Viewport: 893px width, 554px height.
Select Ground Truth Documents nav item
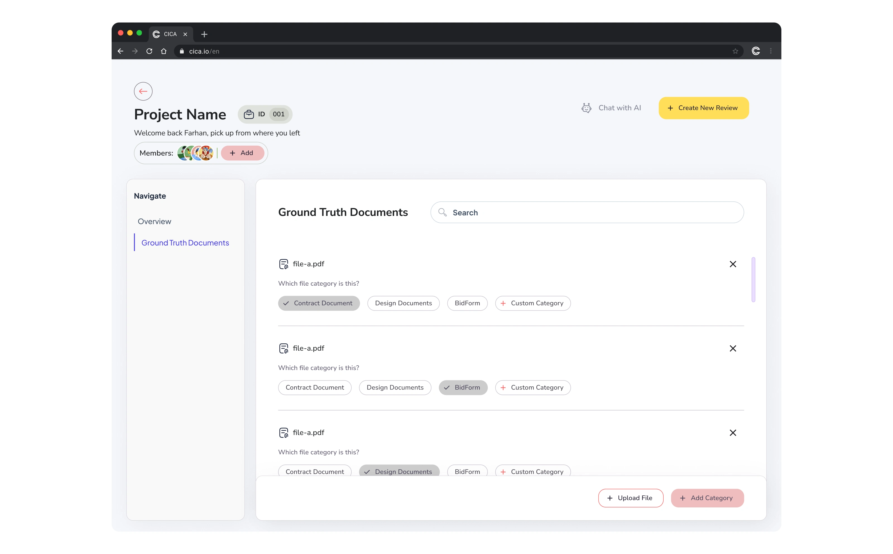185,243
